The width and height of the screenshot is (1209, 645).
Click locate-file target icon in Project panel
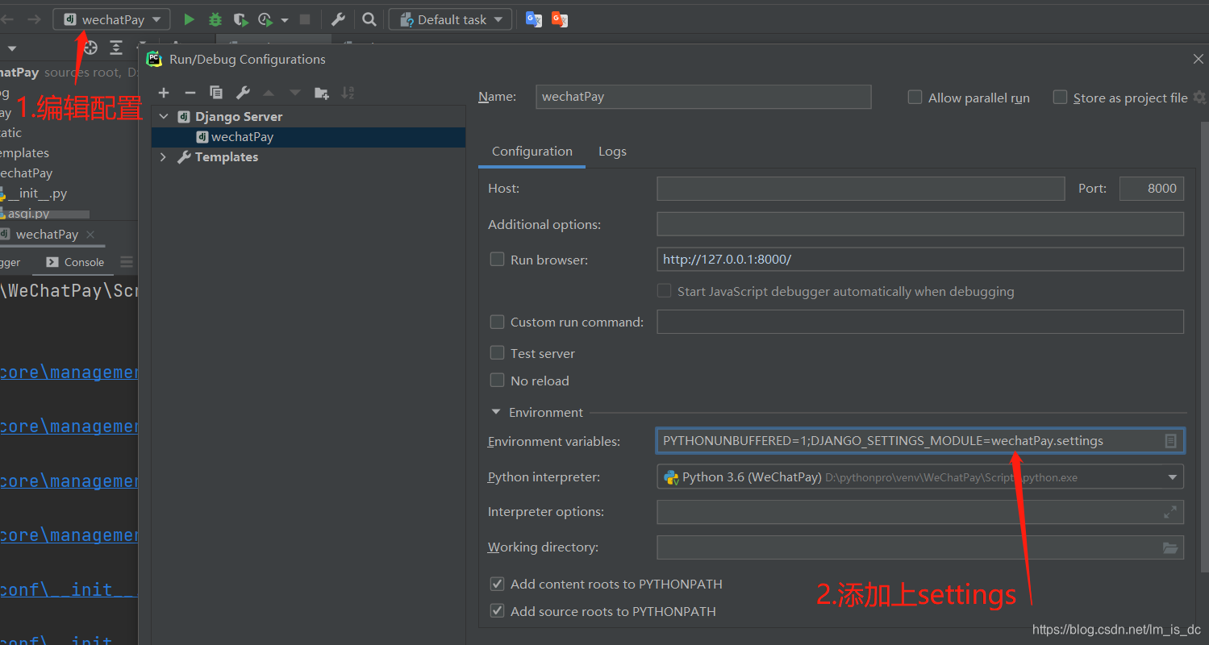click(x=90, y=48)
